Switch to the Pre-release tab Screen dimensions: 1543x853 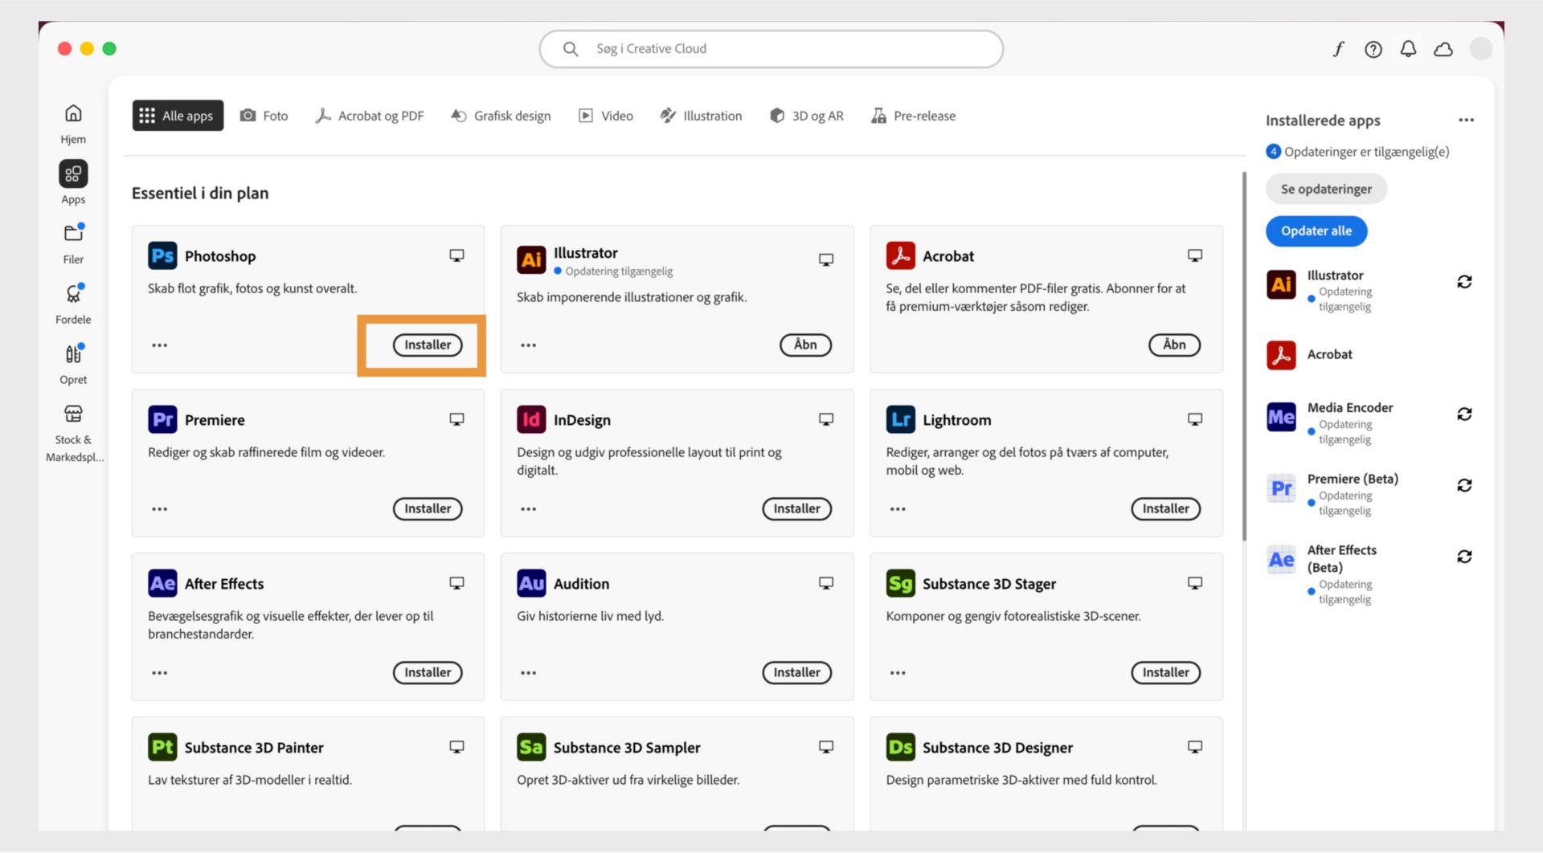(x=914, y=116)
